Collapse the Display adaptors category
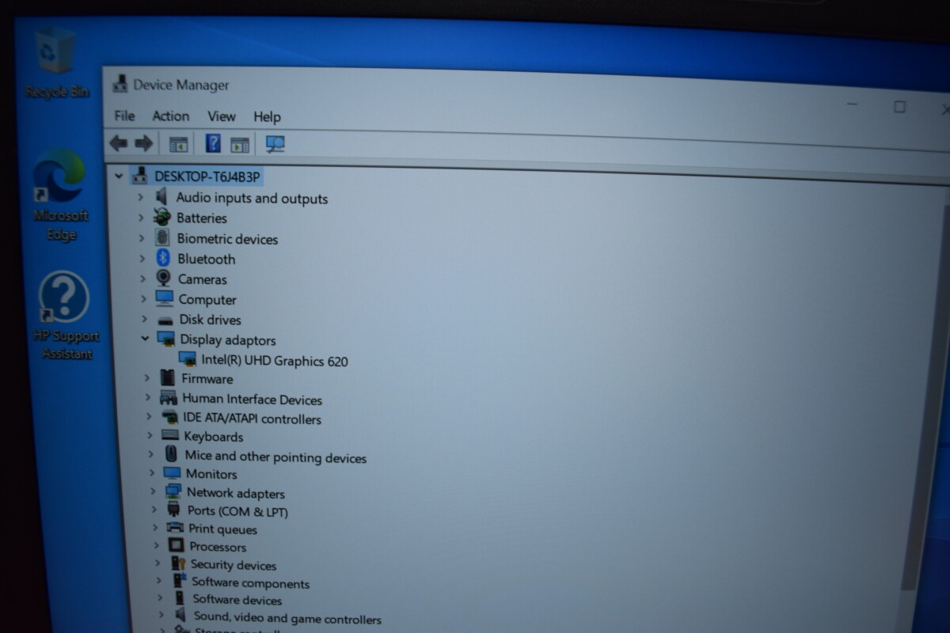The width and height of the screenshot is (950, 633). point(145,339)
